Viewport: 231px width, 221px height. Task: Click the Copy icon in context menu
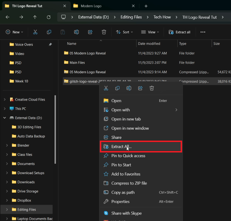117,88
